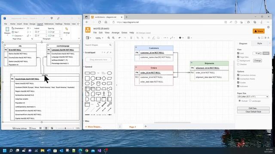Click the delete trash icon in draw.io toolbar
The height and width of the screenshot is (154, 275).
131,38
